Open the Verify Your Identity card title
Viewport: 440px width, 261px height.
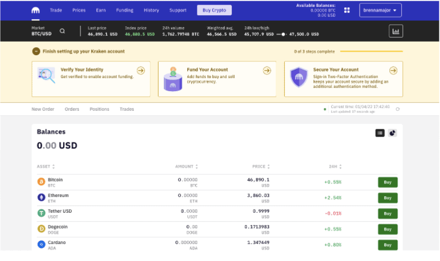coord(82,70)
